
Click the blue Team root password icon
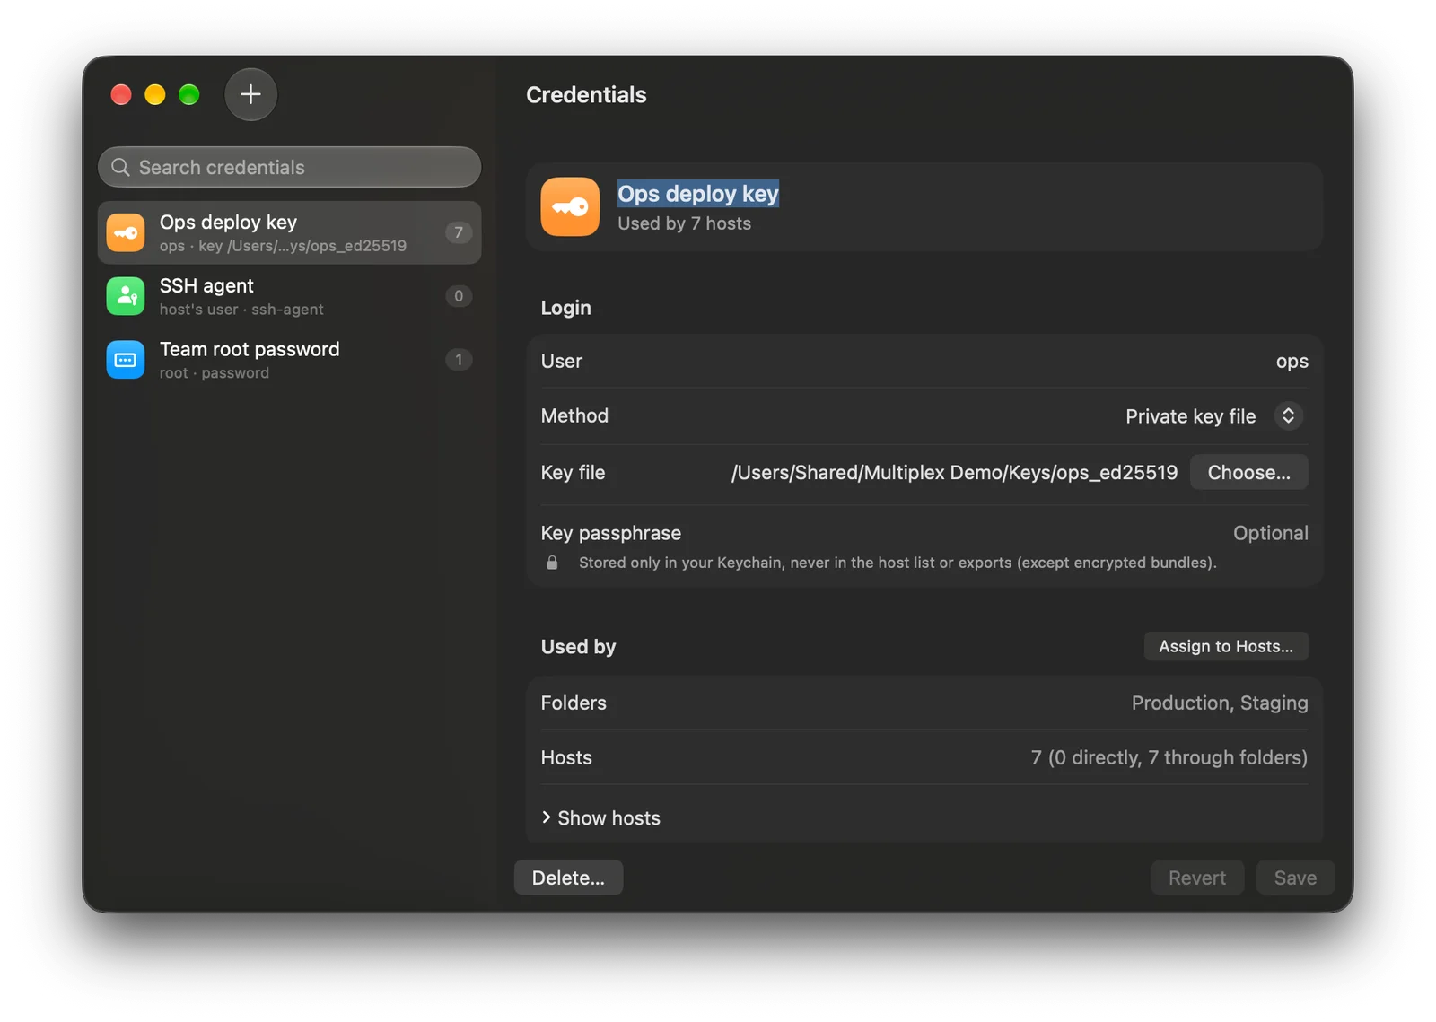126,360
